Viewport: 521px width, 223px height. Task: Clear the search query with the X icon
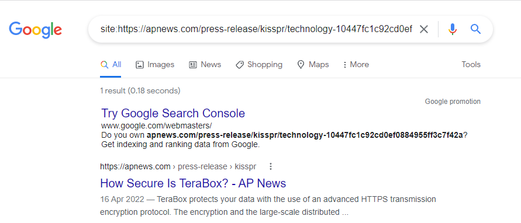[x=424, y=29]
